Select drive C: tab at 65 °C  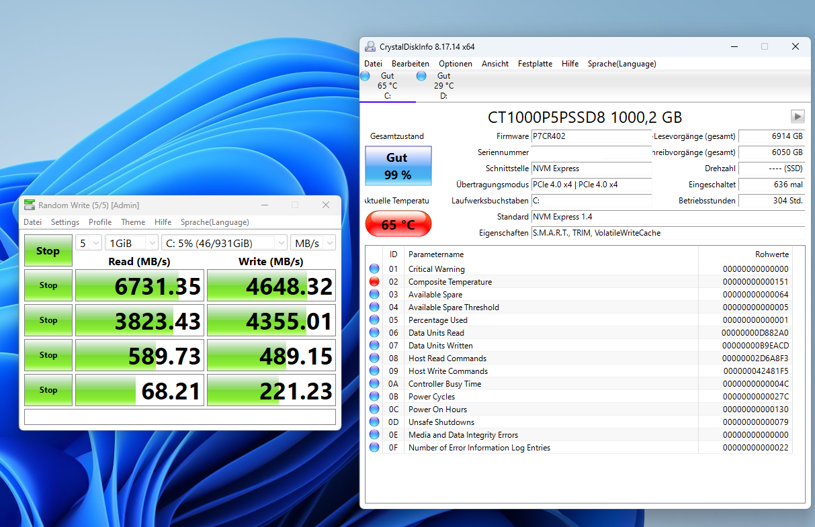tap(388, 86)
